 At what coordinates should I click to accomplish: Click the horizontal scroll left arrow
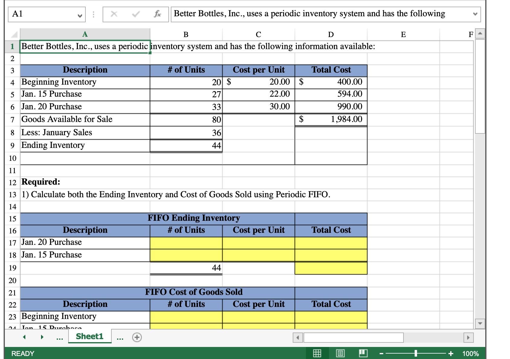(x=298, y=338)
